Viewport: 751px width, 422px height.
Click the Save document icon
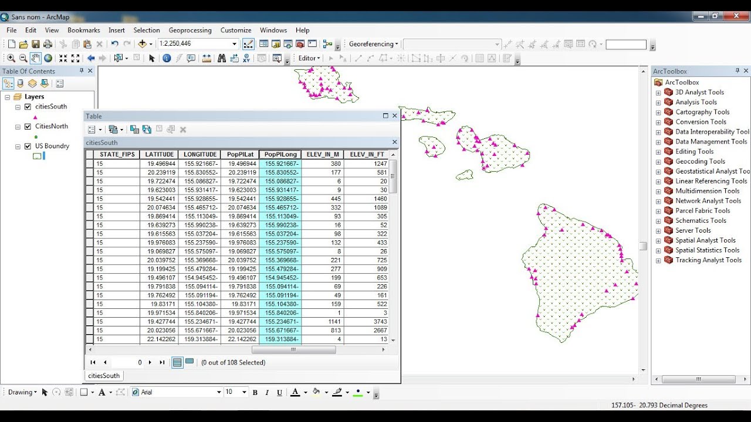pos(36,44)
